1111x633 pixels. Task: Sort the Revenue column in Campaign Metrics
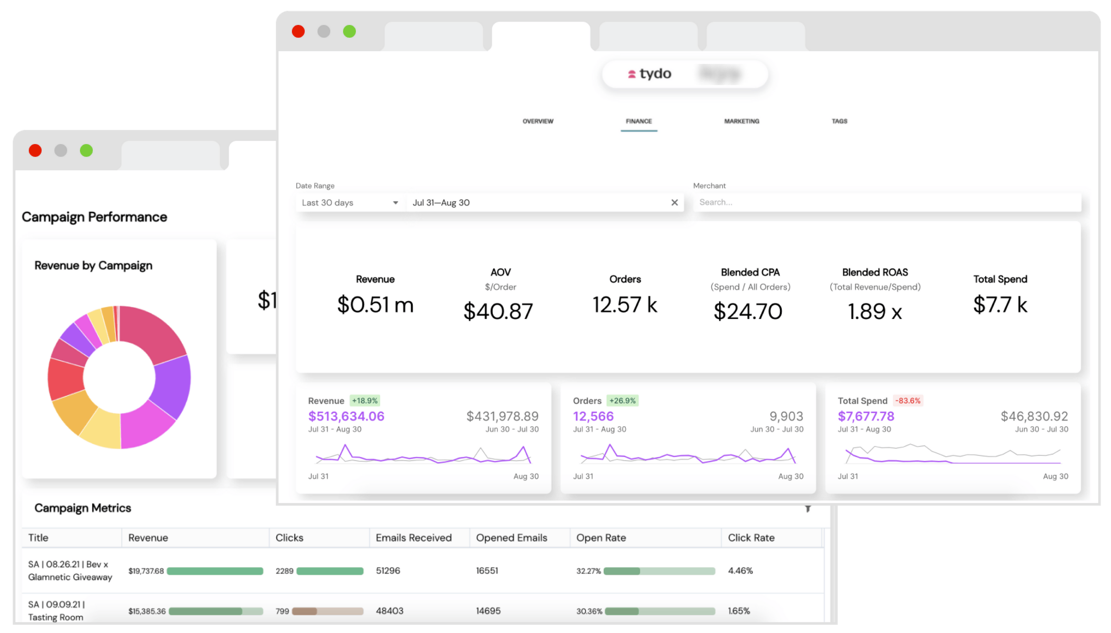pyautogui.click(x=148, y=537)
